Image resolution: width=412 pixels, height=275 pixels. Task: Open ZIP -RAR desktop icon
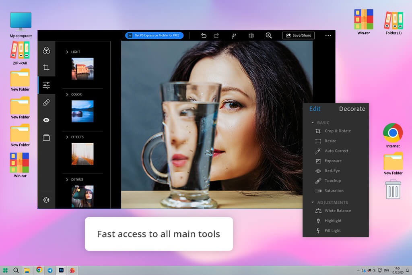click(20, 53)
